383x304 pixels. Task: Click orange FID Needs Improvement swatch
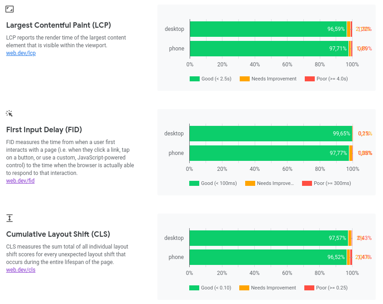pos(250,183)
